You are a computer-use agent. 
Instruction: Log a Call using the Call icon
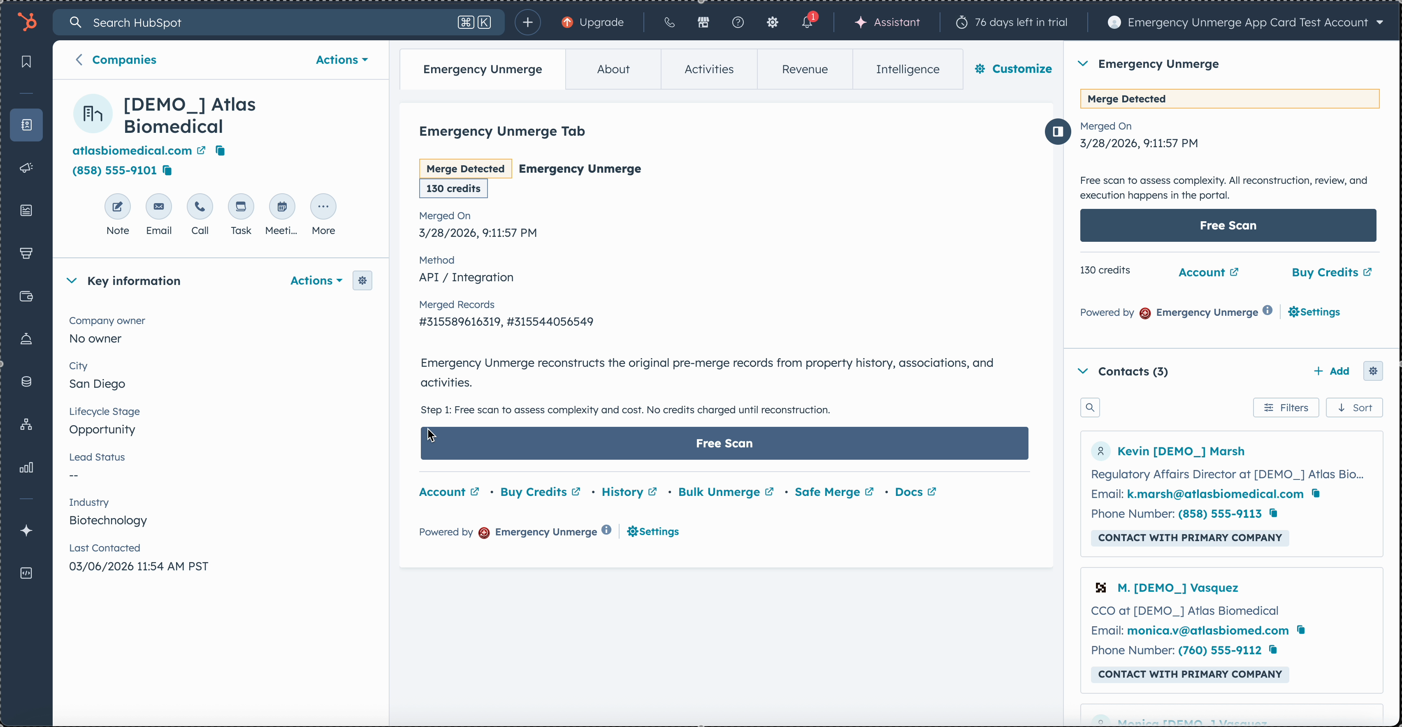(x=200, y=207)
